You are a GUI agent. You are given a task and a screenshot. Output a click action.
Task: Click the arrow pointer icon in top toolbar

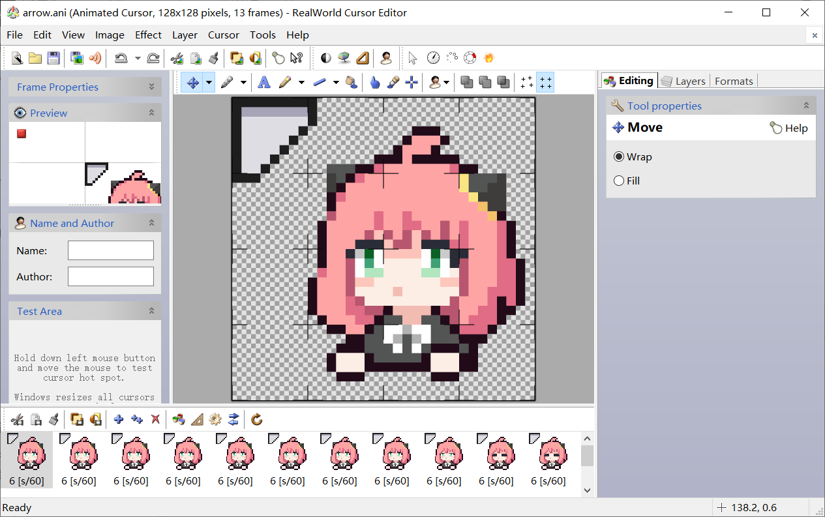pyautogui.click(x=413, y=58)
